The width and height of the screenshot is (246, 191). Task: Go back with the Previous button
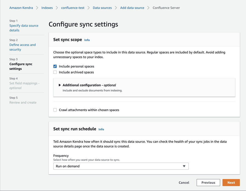pyautogui.click(x=208, y=183)
